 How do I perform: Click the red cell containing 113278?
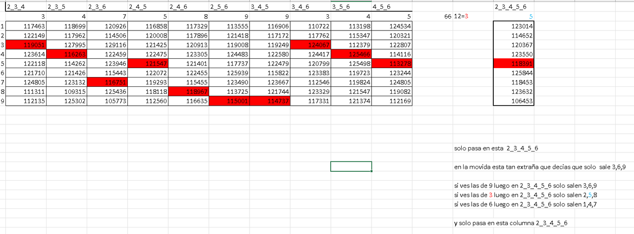[x=392, y=63]
